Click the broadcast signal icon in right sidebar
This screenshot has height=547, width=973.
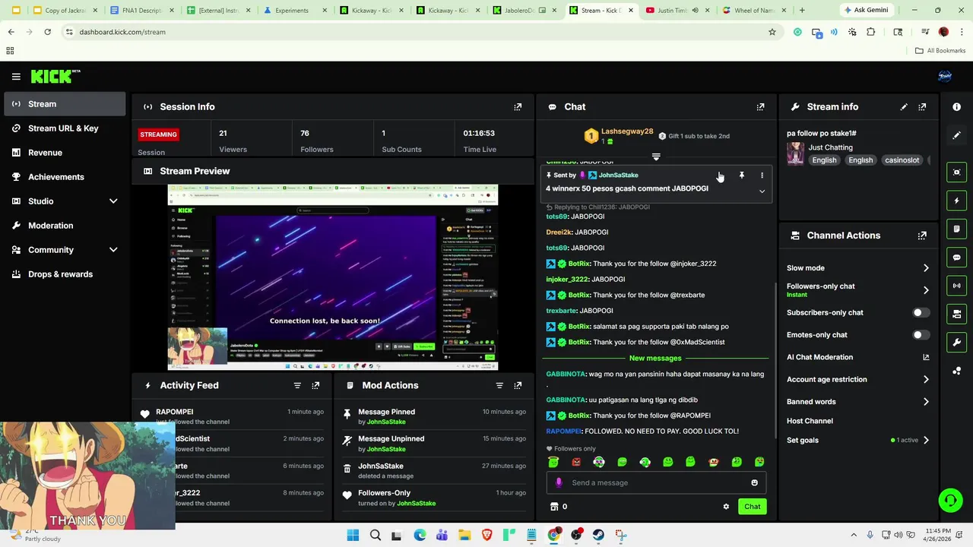point(956,286)
